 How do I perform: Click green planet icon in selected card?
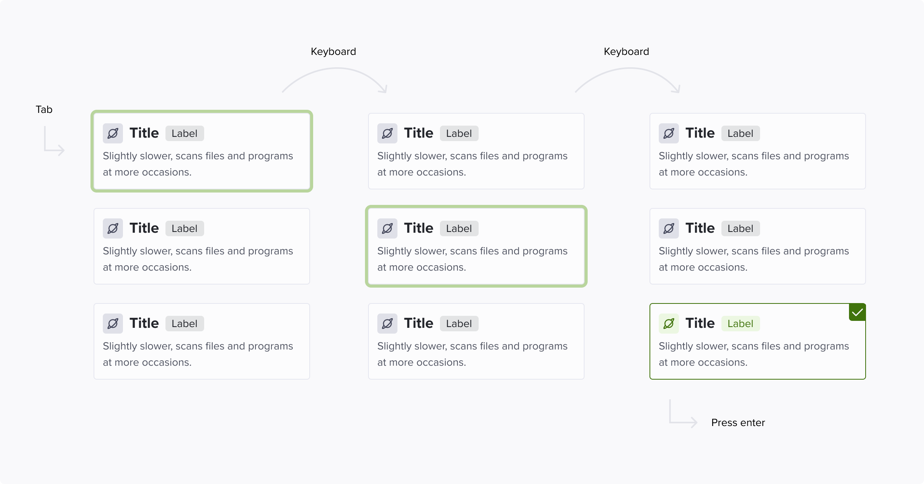(x=669, y=324)
